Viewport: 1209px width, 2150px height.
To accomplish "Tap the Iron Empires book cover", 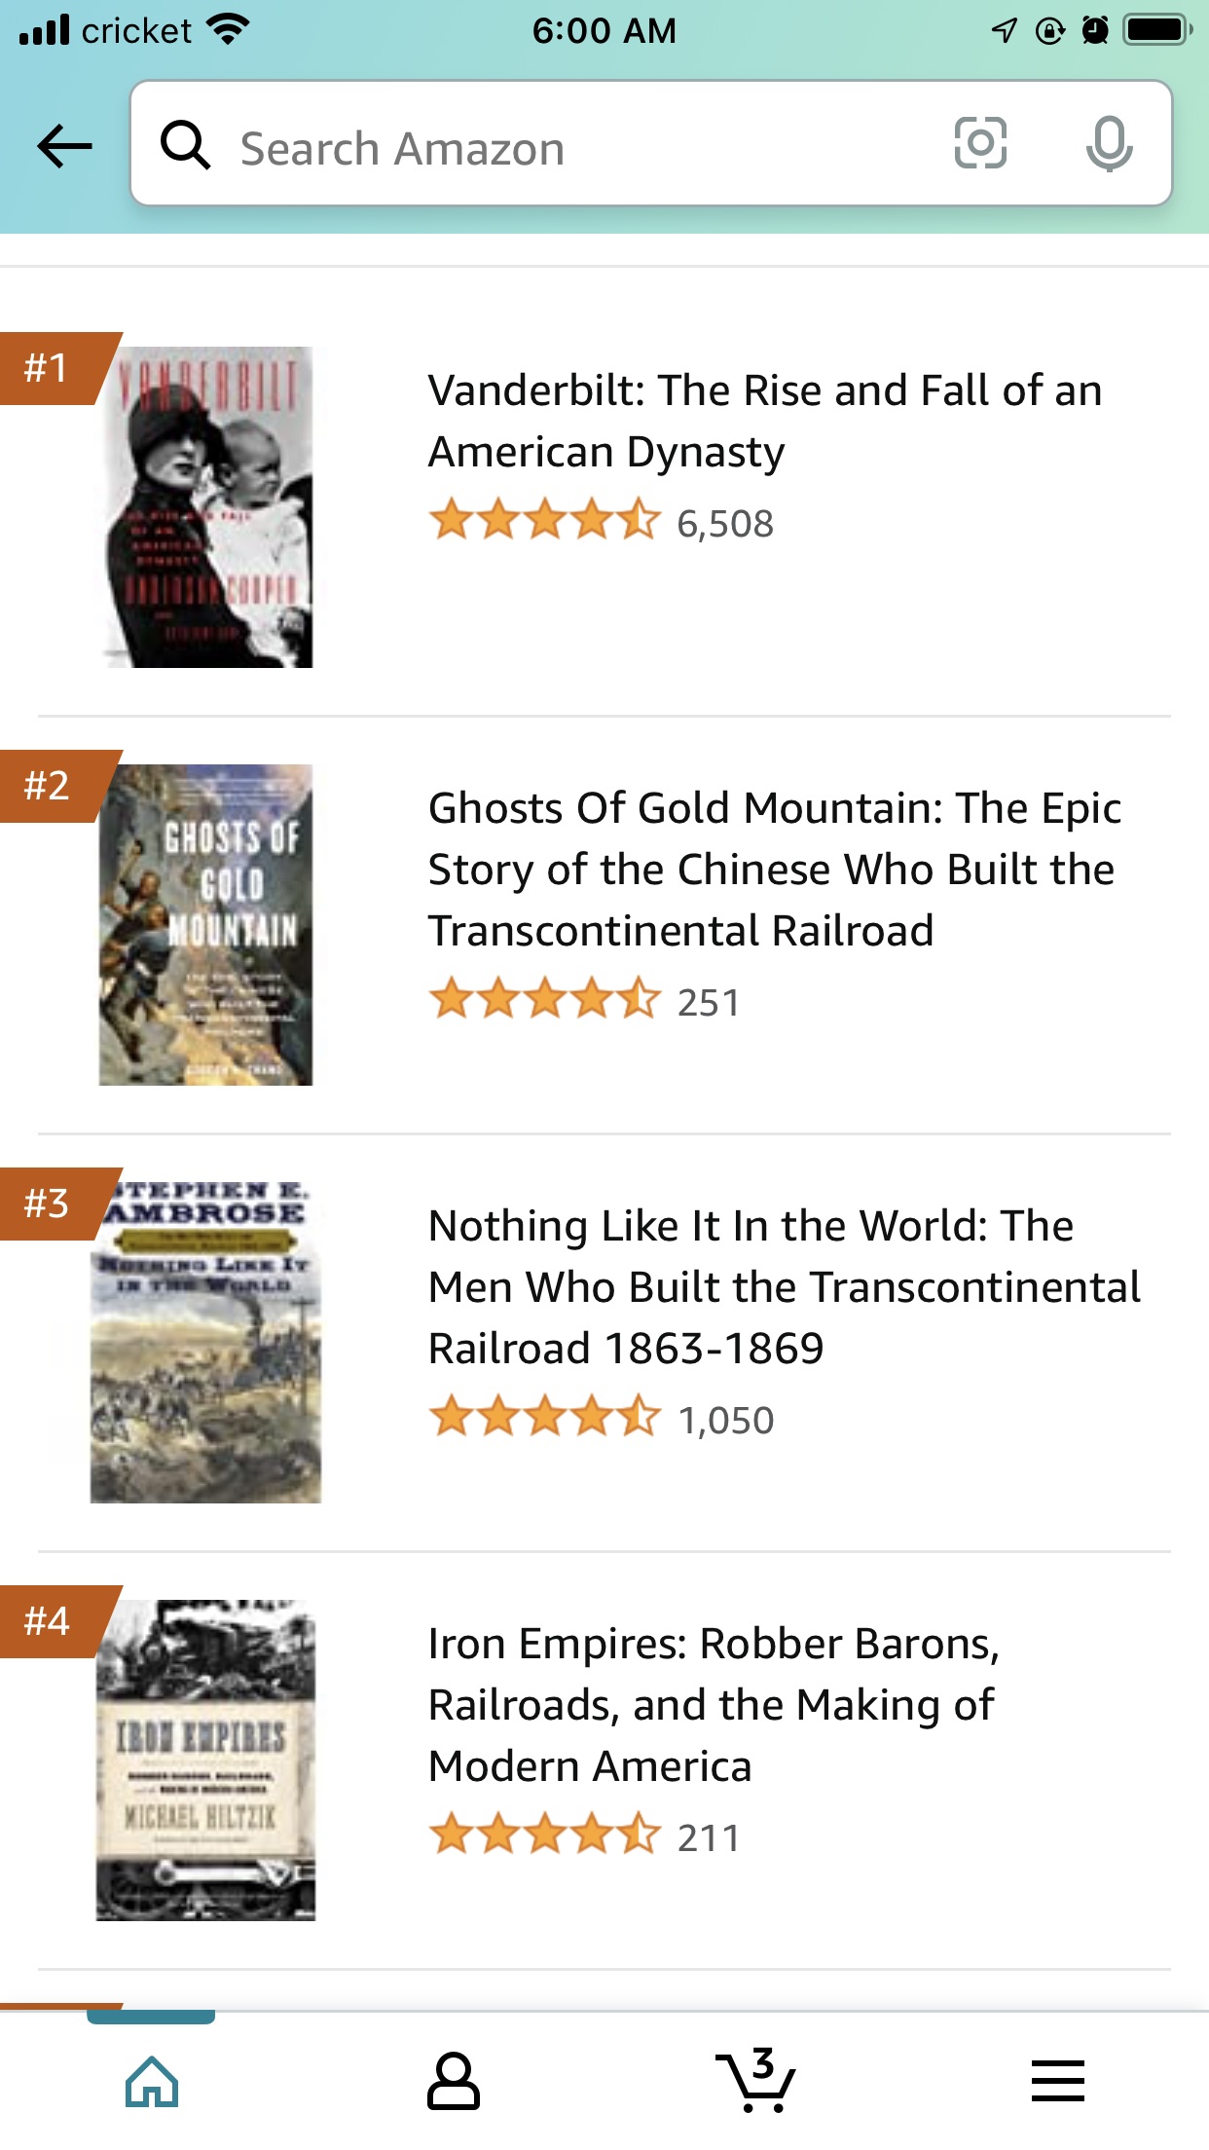I will [205, 1760].
